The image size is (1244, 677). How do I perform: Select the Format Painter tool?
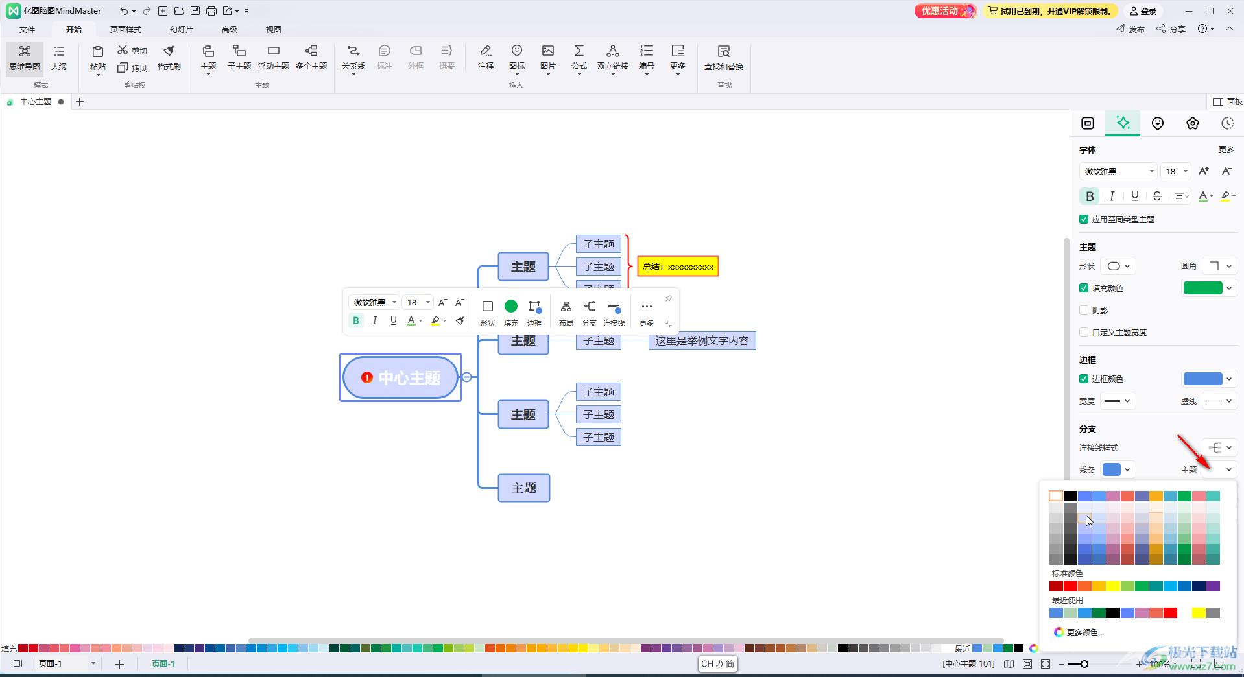tap(169, 58)
